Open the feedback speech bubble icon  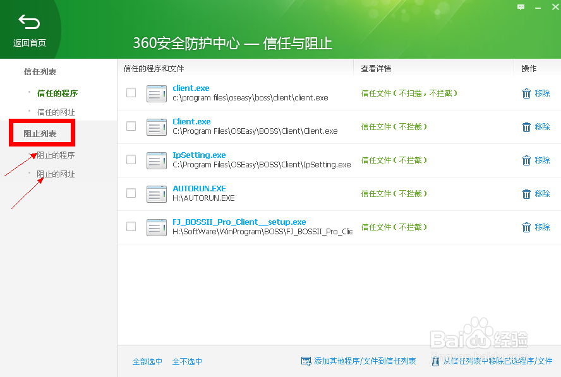point(521,7)
